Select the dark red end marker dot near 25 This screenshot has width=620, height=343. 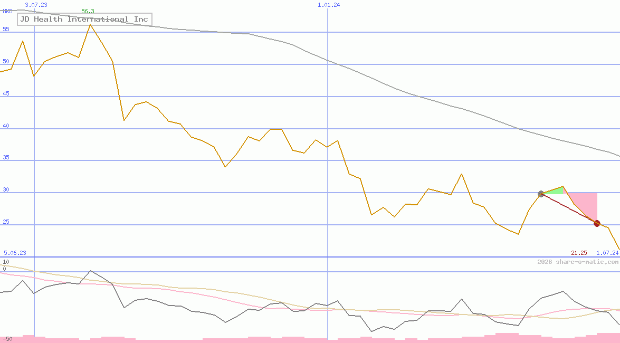click(597, 224)
